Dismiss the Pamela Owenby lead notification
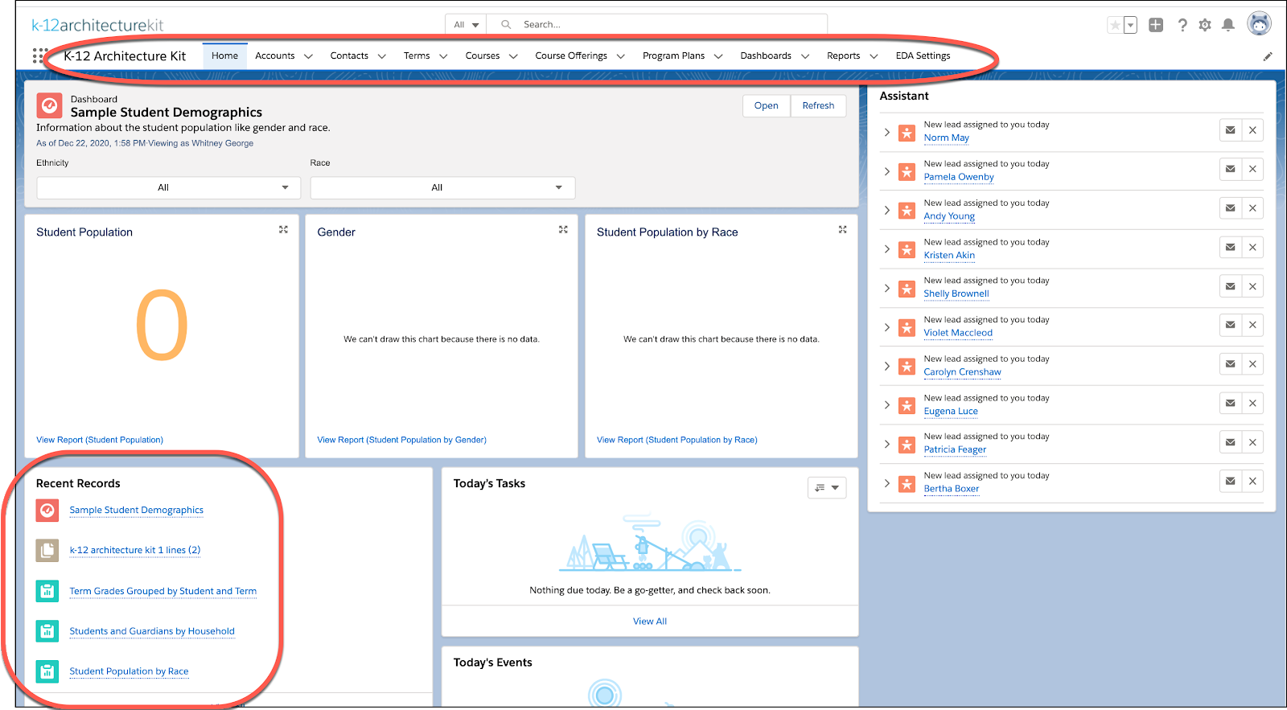 click(x=1252, y=169)
